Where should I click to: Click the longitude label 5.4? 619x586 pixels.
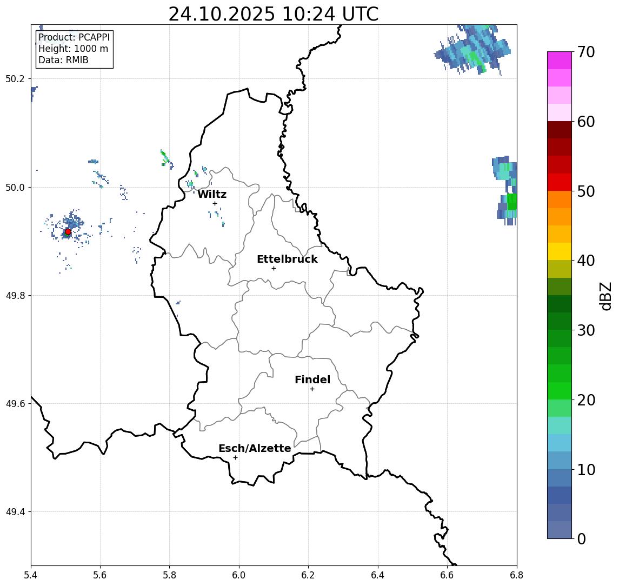click(x=31, y=575)
